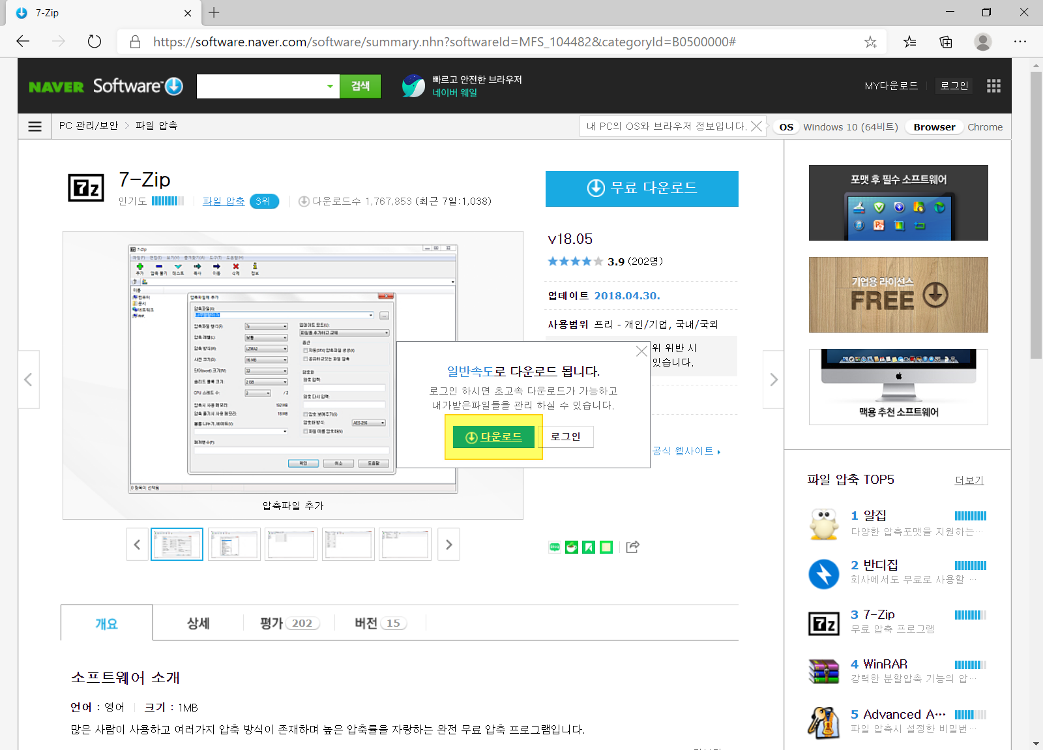Click the Naver bookmark share icon
Screen dimensions: 1043x750
click(x=589, y=547)
